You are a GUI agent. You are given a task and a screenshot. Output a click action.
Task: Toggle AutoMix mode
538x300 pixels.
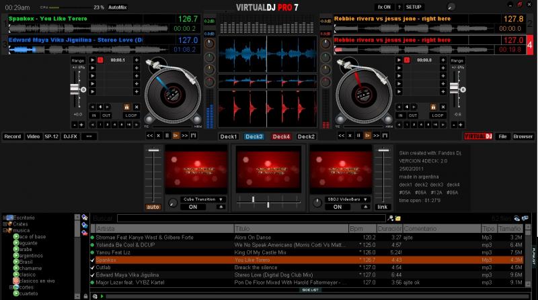pos(117,7)
